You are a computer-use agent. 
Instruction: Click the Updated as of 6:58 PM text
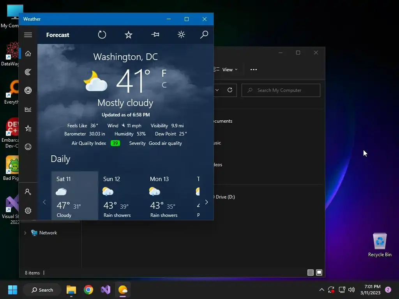126,115
